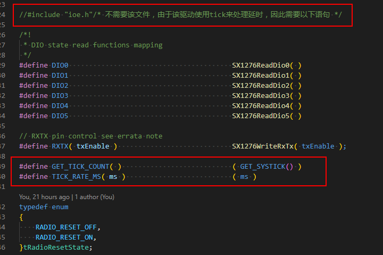Screen dimensions: 383x255
Task: Click the tRadioResetState type name
Action: click(x=57, y=247)
